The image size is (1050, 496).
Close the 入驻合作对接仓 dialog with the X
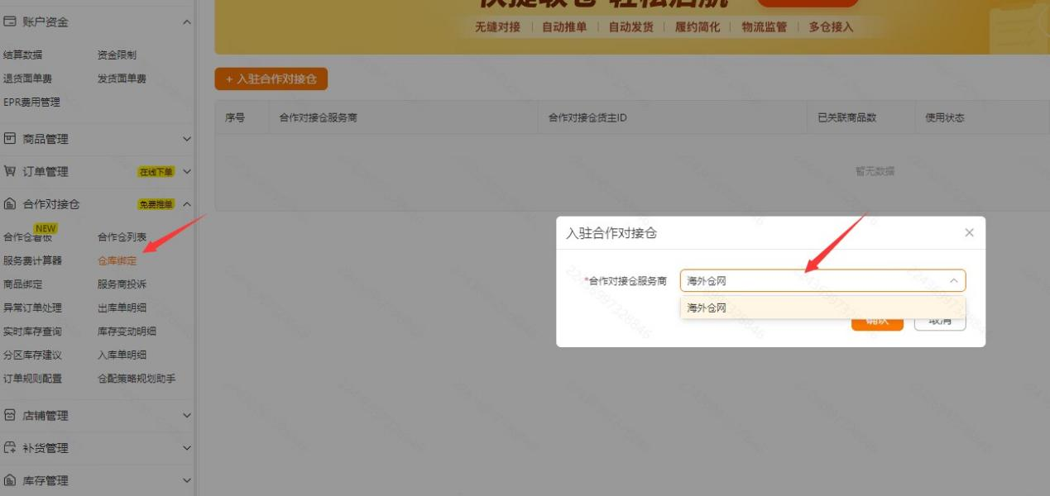pyautogui.click(x=969, y=233)
